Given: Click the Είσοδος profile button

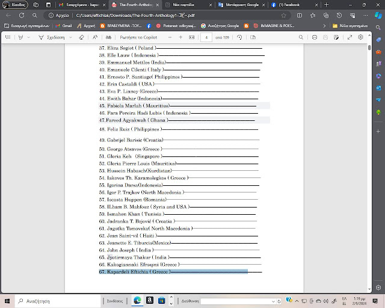Looking at the screenshot, I should (x=15, y=5).
